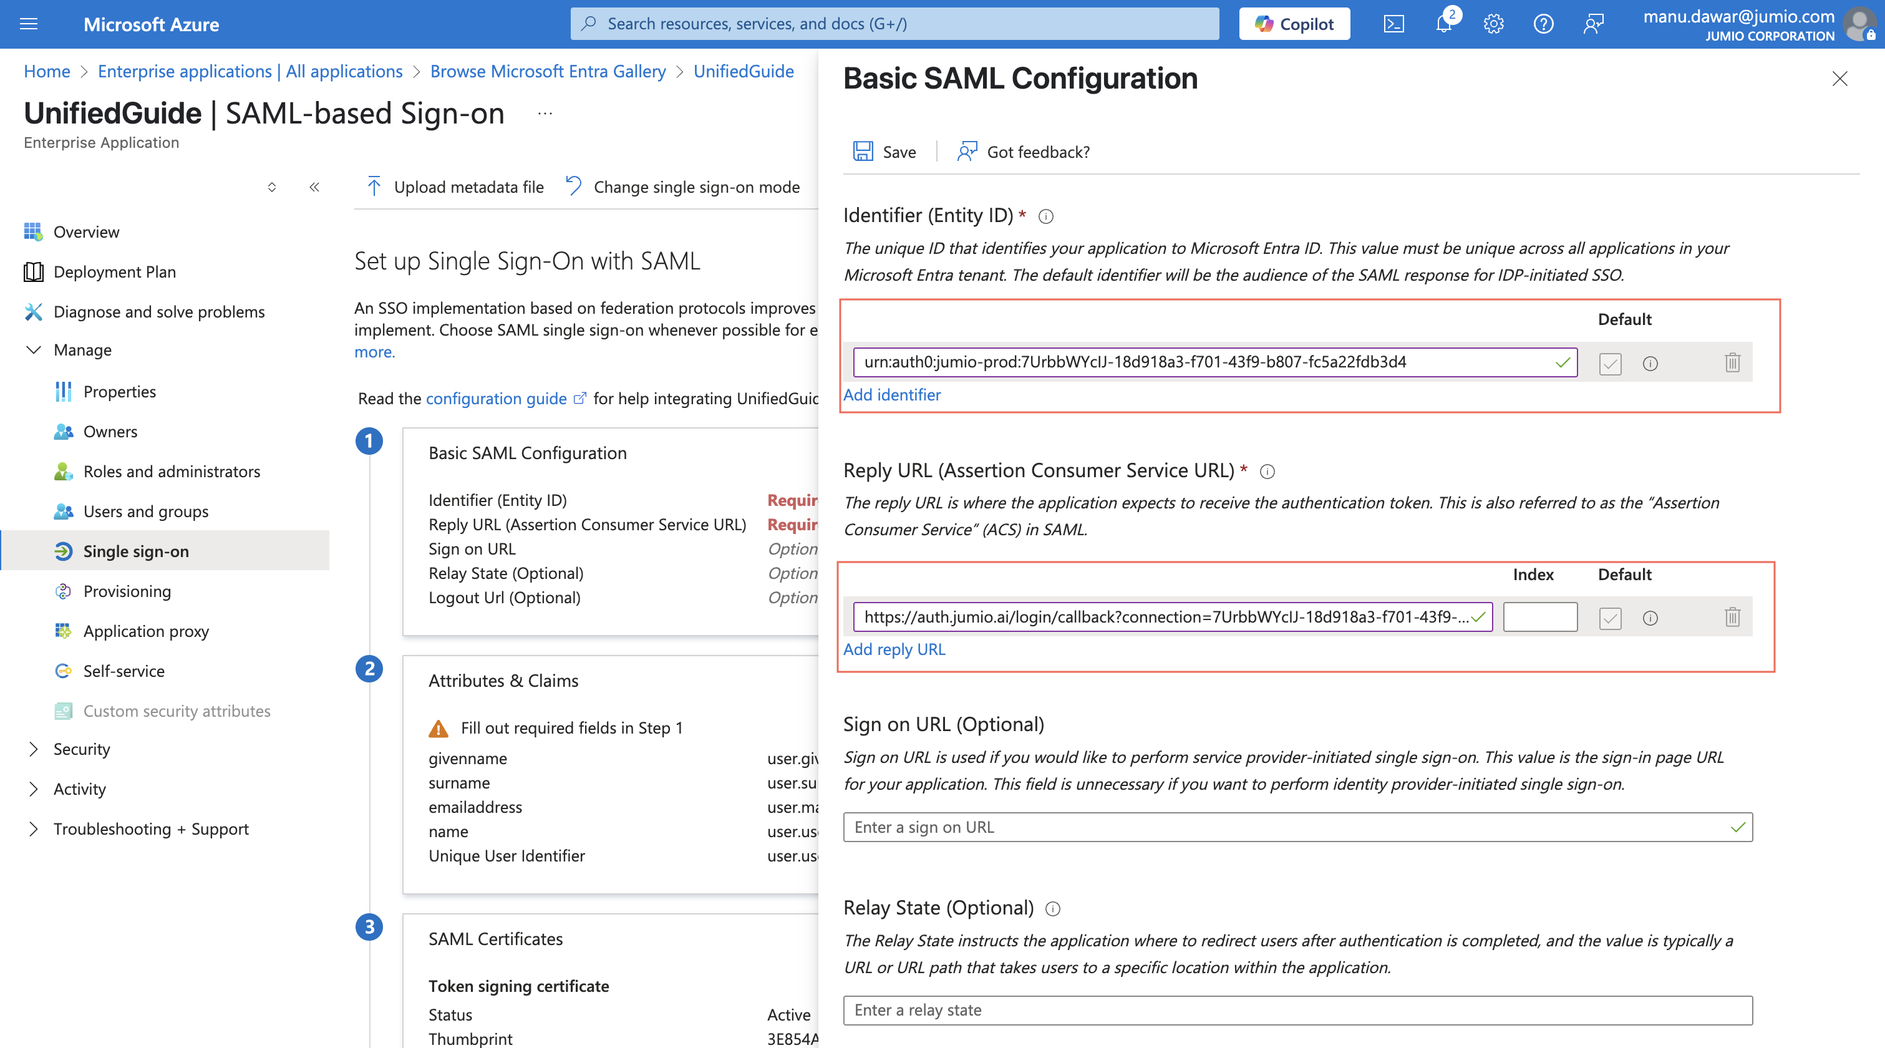Click the Add identifier link
Viewport: 1885px width, 1048px height.
point(891,394)
